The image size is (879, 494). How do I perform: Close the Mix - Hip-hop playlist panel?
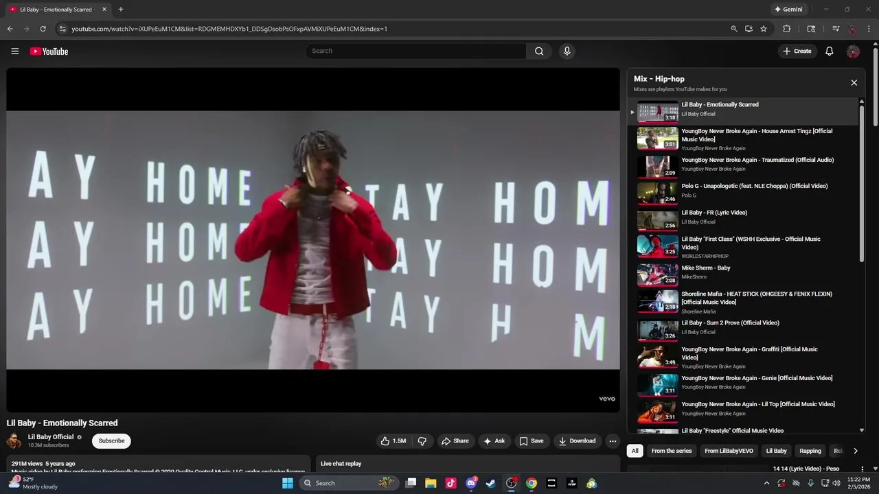(x=854, y=82)
